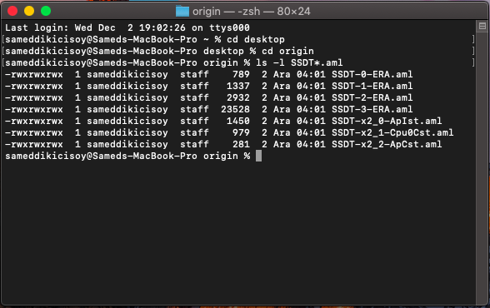Click the filename SSDT-0-ERA.aml
Image resolution: width=490 pixels, height=308 pixels.
[x=372, y=74]
